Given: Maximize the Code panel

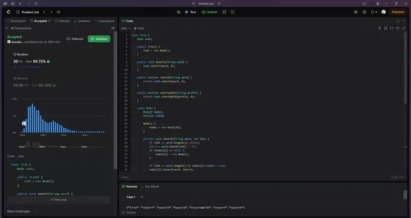Looking at the screenshot, I should point(398,21).
